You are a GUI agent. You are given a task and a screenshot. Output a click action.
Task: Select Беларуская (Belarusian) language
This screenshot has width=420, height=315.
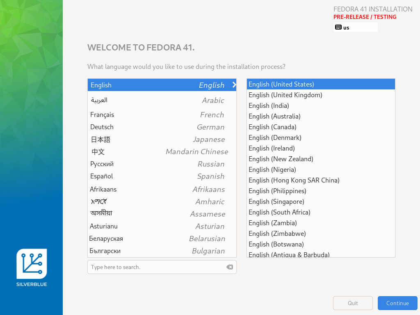(x=162, y=239)
